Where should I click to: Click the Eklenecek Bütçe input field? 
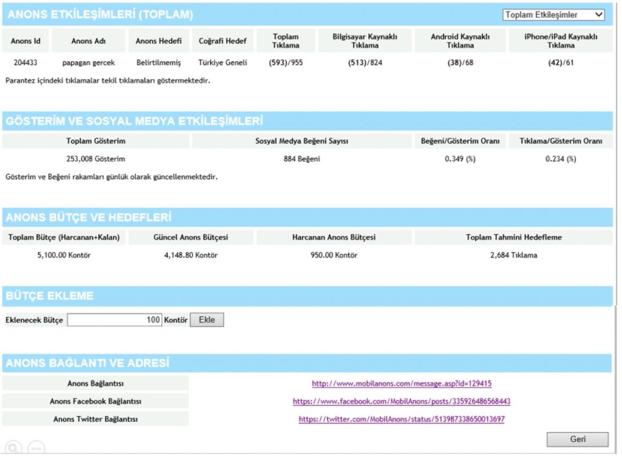coord(115,320)
